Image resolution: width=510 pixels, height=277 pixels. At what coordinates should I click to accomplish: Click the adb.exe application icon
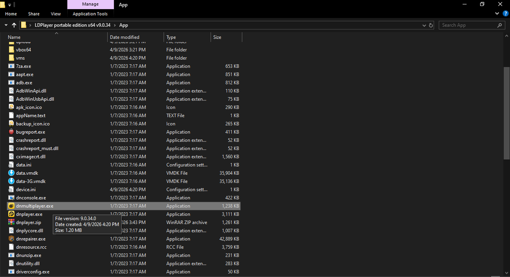click(12, 83)
